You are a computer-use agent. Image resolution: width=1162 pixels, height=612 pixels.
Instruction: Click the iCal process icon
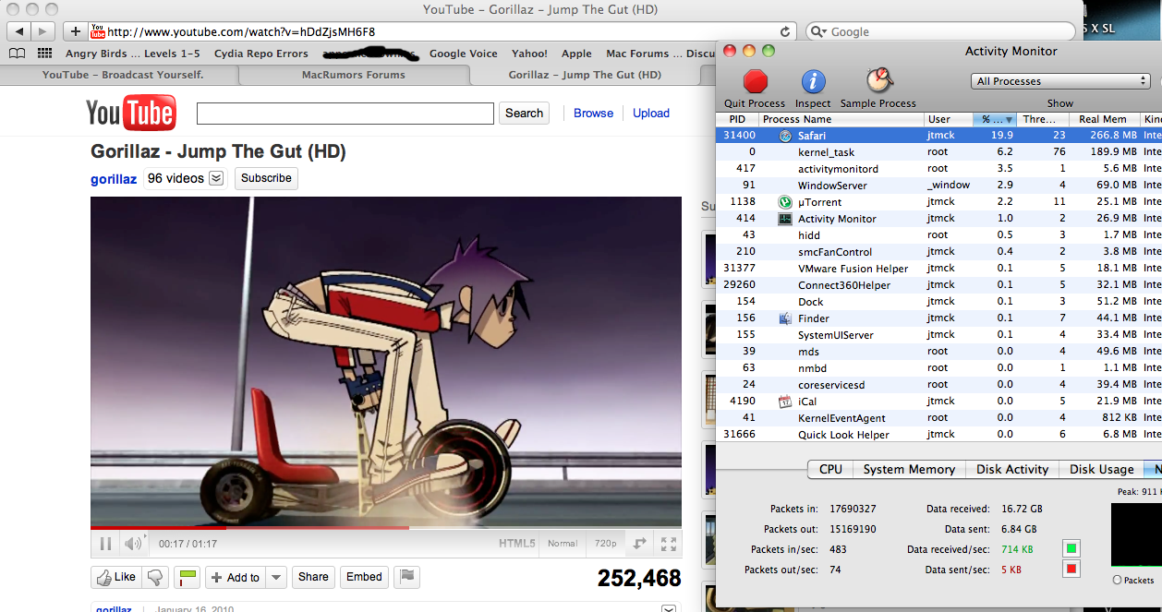click(x=785, y=402)
